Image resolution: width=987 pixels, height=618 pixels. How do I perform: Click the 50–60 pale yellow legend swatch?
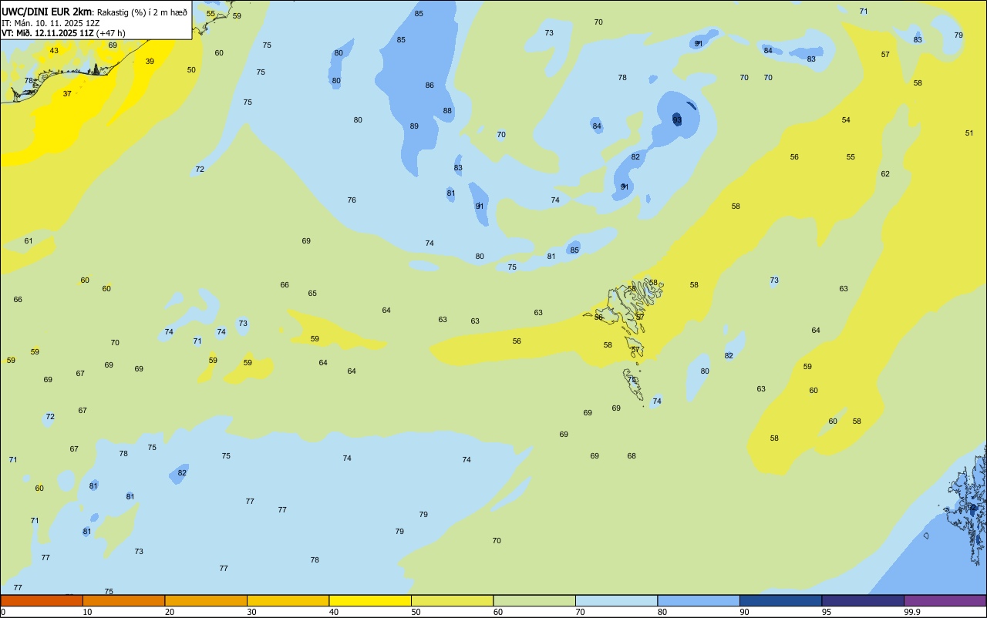452,600
